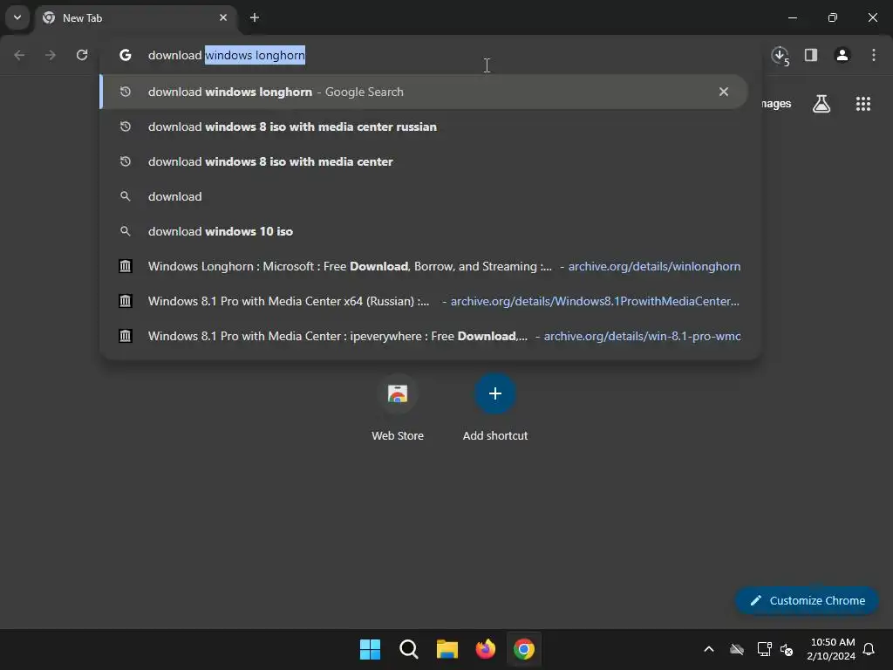Click the OneDrive tray icon
This screenshot has height=670, width=893.
(x=737, y=649)
